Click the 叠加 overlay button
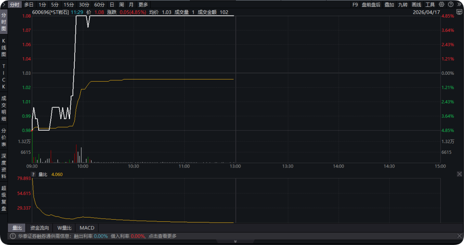The width and height of the screenshot is (464, 245). (389, 4)
